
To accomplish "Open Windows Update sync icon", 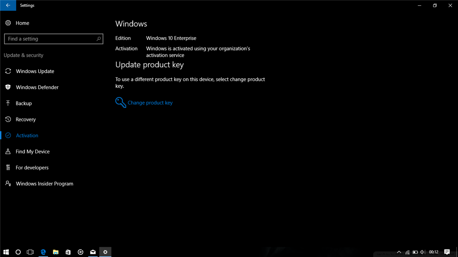I will 8,71.
